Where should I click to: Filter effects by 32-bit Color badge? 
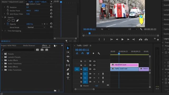pos(42,50)
